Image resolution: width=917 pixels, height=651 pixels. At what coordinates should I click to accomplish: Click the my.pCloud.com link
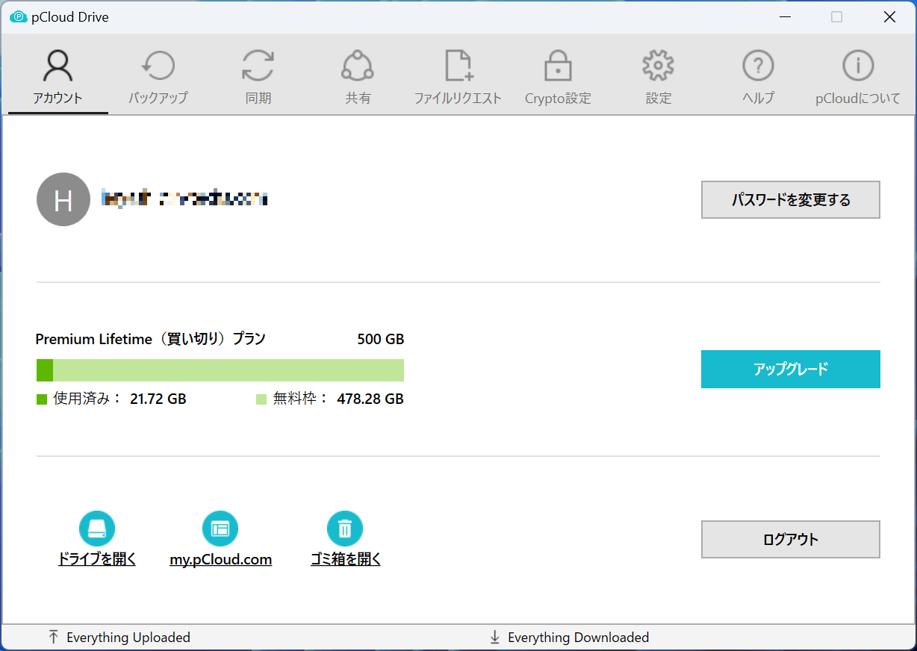tap(221, 559)
